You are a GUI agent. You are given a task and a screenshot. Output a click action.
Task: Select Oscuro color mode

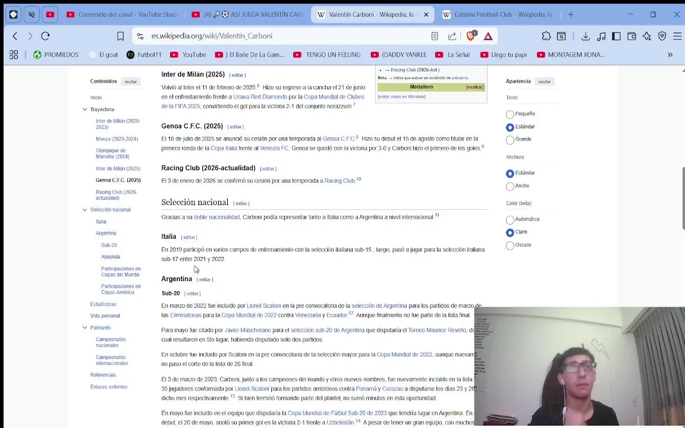(510, 246)
